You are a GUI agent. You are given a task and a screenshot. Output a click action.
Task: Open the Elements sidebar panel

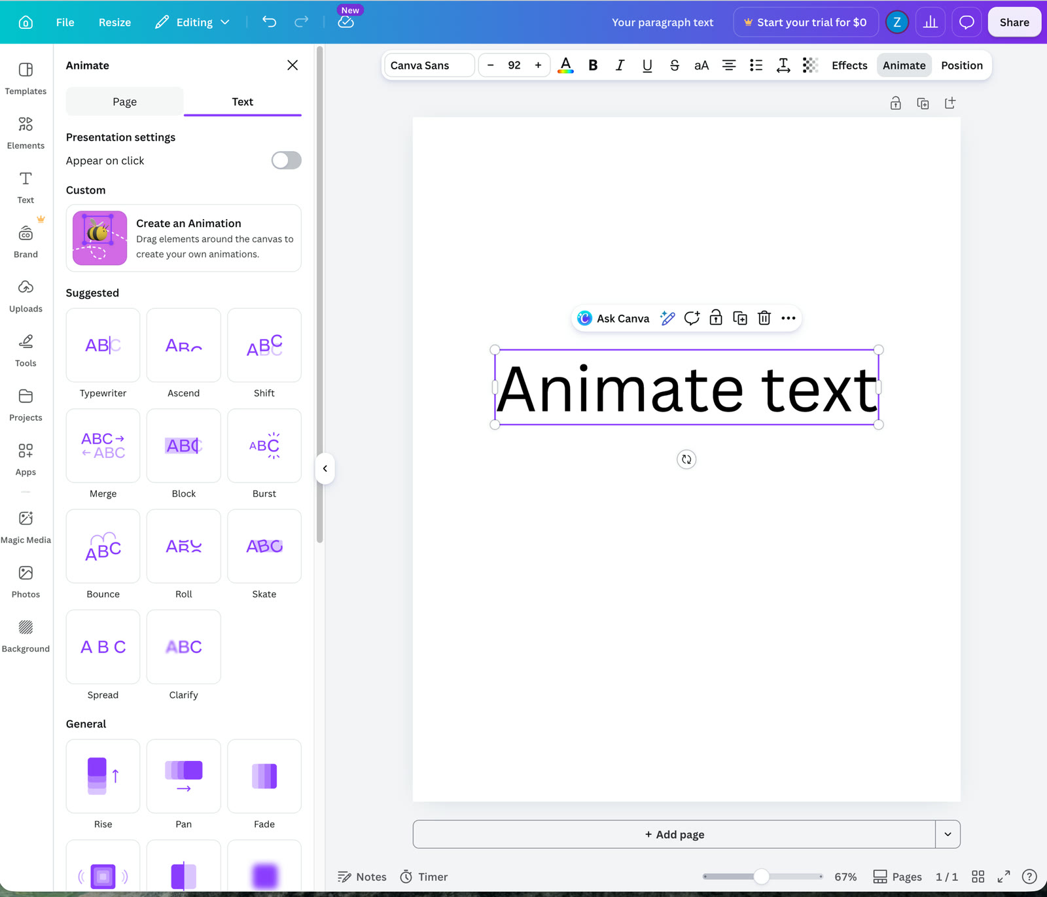(x=26, y=133)
